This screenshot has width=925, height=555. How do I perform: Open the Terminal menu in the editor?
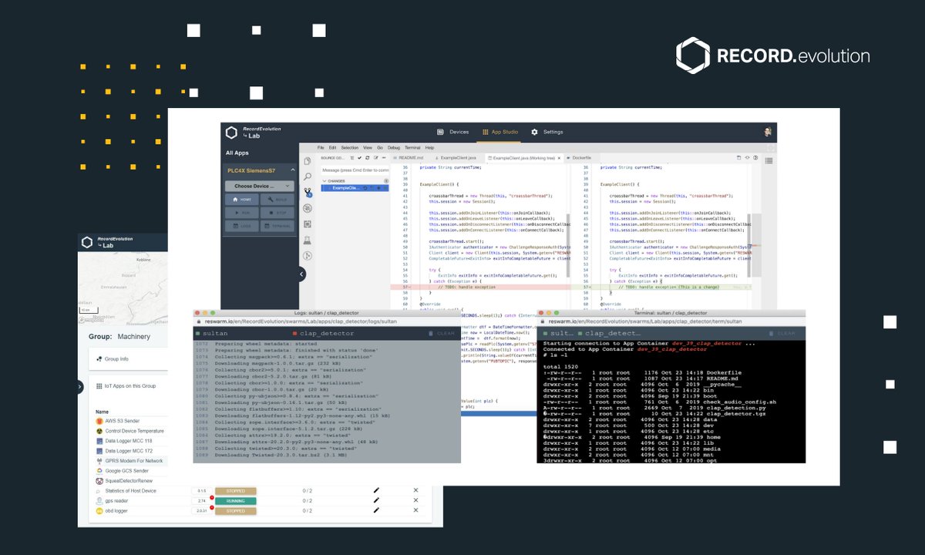(412, 147)
